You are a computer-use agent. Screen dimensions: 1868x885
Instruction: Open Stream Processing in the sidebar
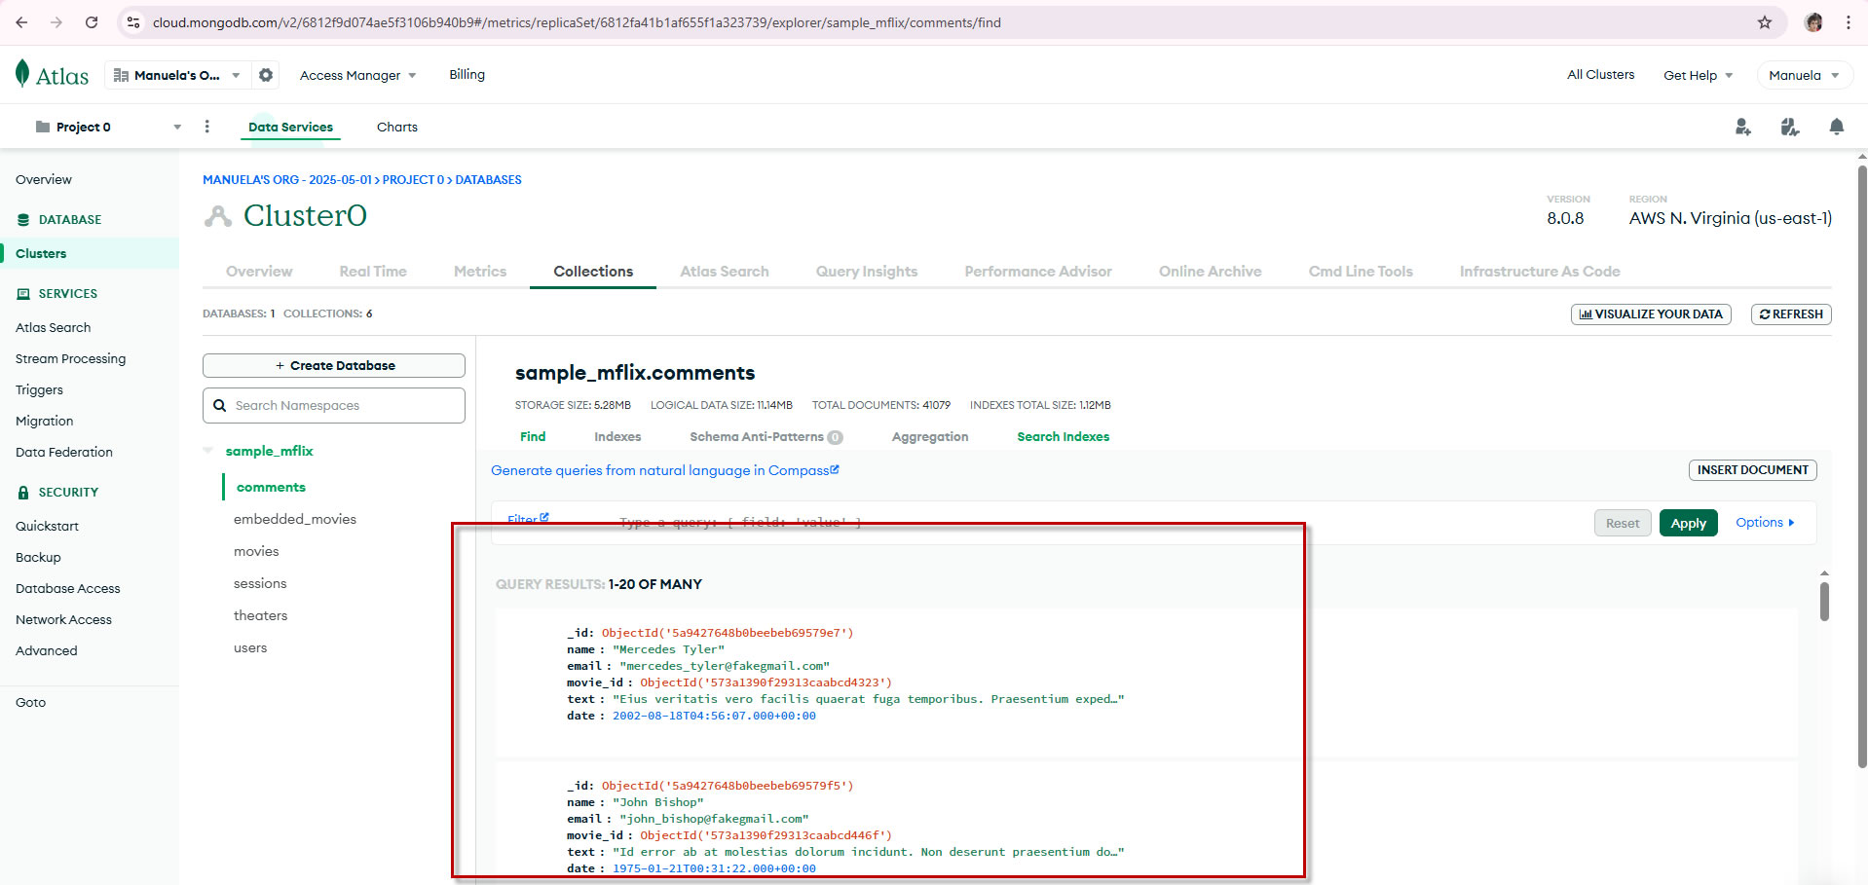click(x=70, y=359)
